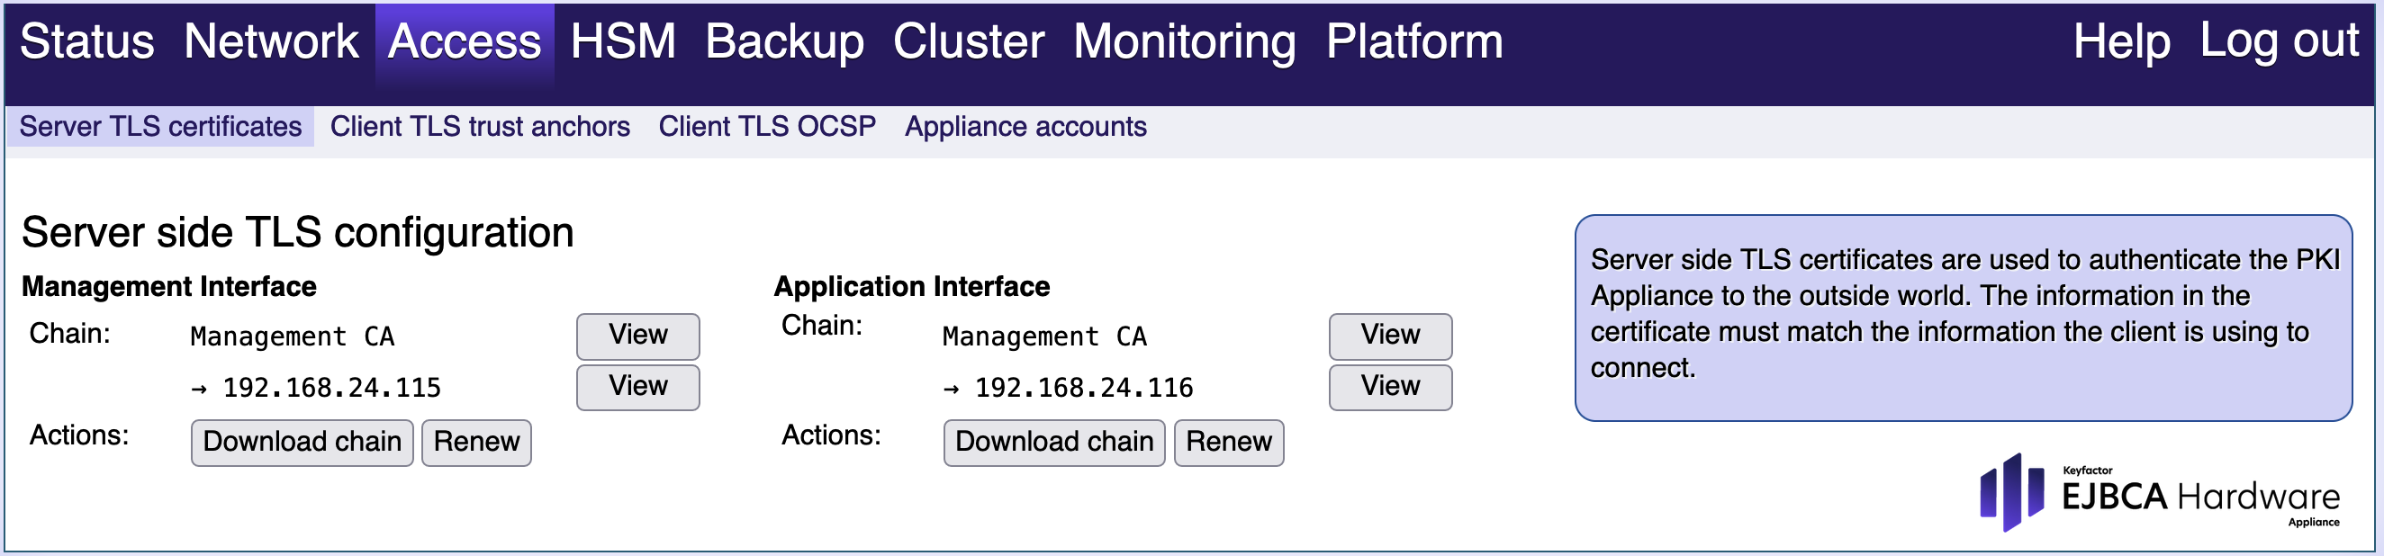Viewport: 2384px width, 556px height.
Task: Open the Help page
Action: point(2121,41)
